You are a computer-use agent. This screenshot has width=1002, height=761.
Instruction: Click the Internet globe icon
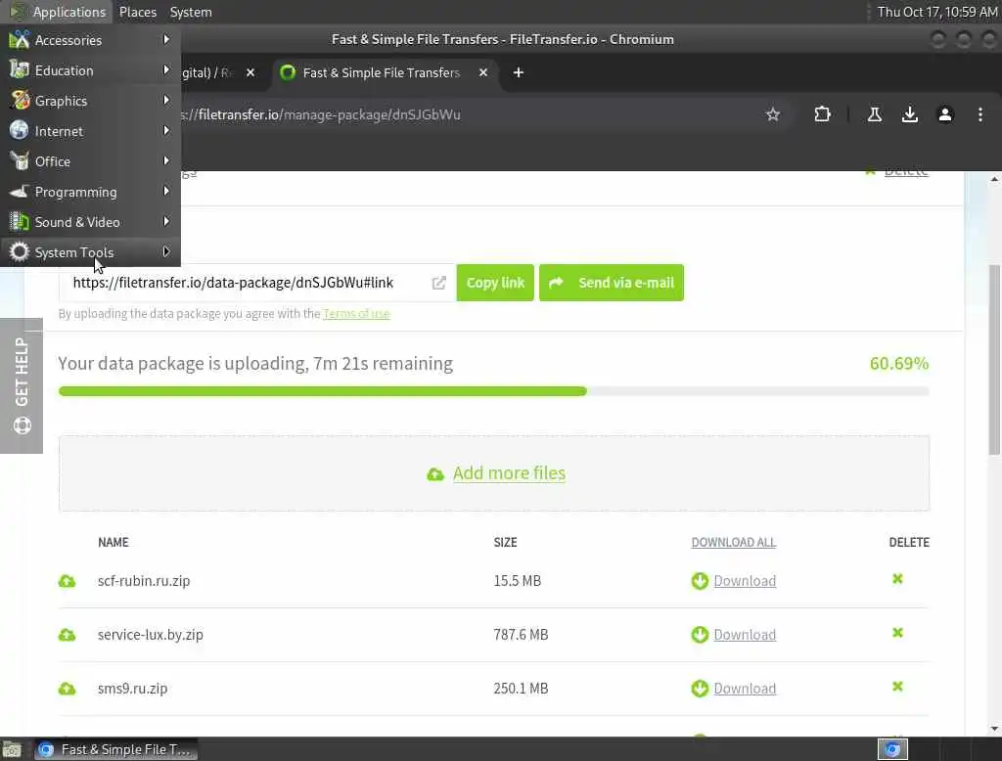tap(20, 130)
